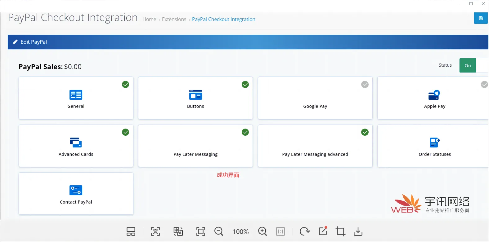Screen dimensions: 489x242
Task: Click the thumbnail grid view icon in viewer toolbar
Action: click(x=131, y=231)
